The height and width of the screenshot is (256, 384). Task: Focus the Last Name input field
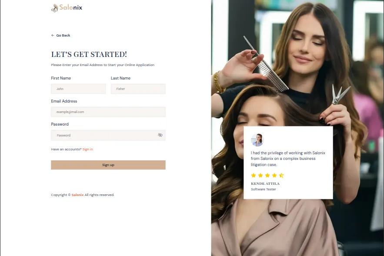coord(138,89)
